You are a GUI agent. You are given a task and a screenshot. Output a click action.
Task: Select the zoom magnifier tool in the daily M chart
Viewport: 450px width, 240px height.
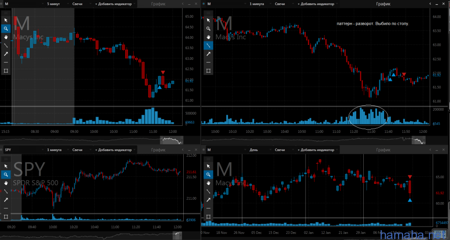click(208, 175)
